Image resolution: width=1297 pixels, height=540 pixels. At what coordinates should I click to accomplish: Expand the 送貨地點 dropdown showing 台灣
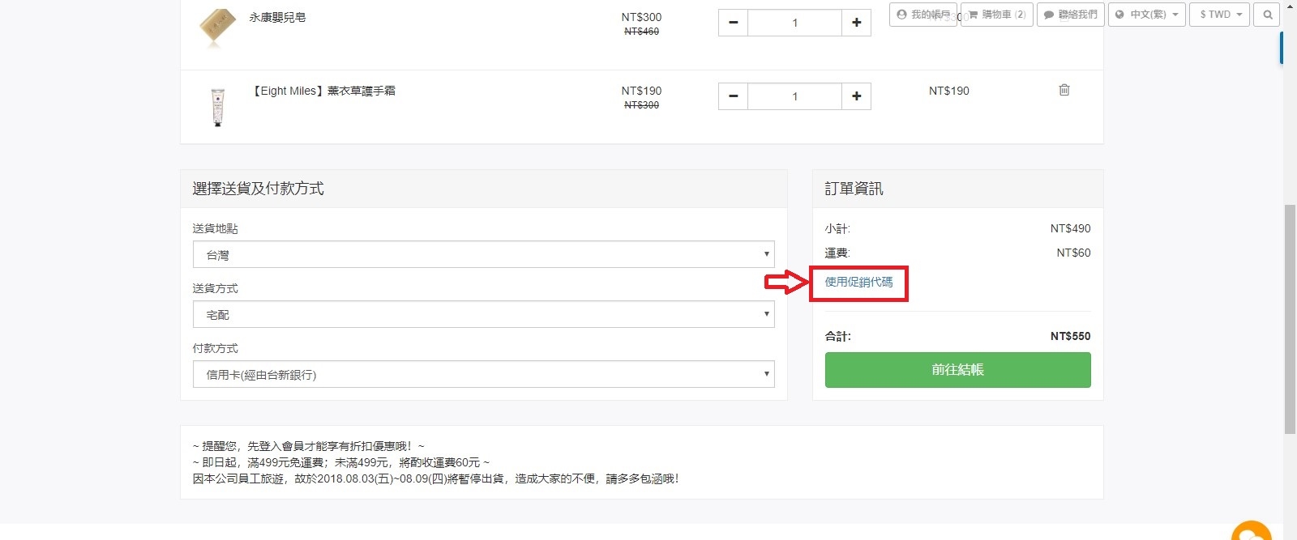tap(483, 255)
